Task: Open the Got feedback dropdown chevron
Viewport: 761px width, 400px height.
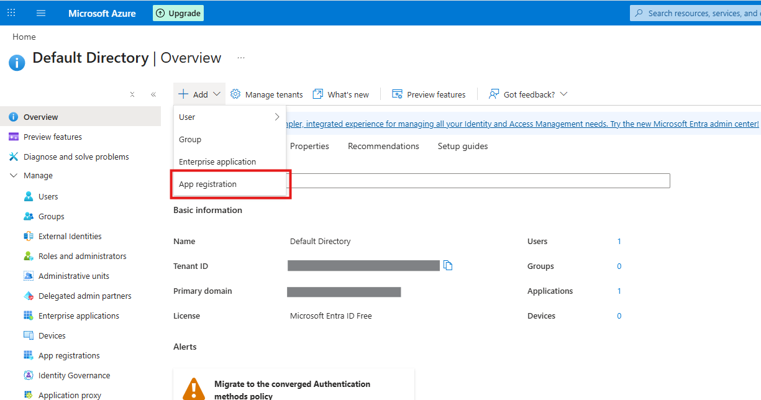Action: [564, 94]
